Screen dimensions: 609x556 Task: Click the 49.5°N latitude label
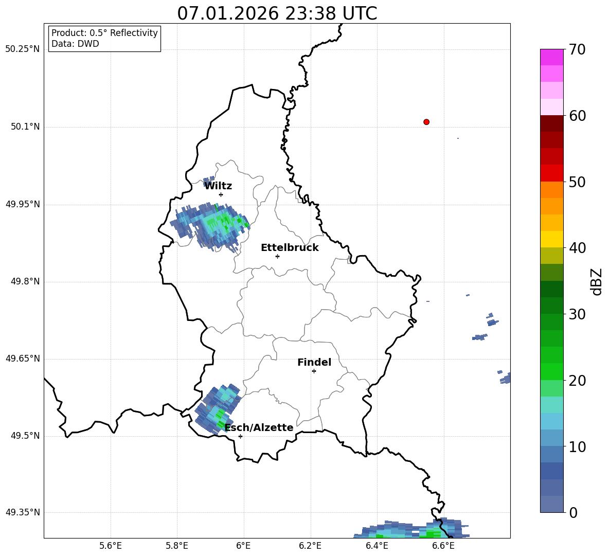[25, 436]
